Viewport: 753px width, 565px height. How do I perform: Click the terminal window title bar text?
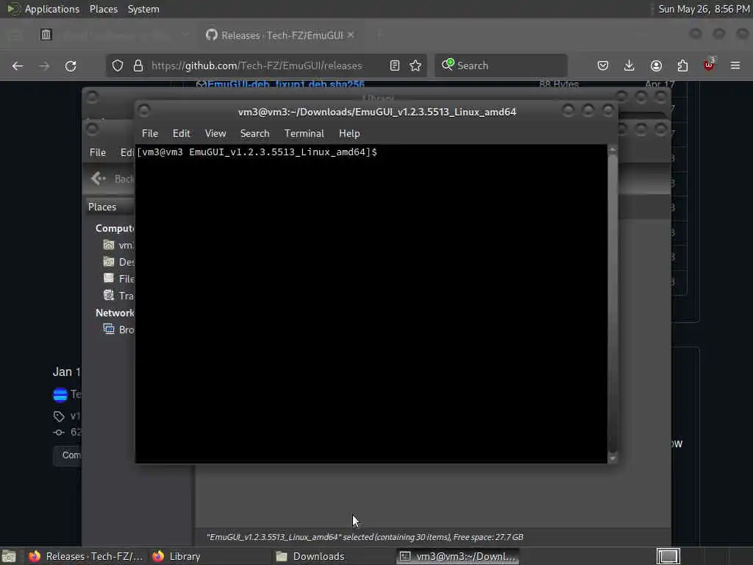(377, 112)
